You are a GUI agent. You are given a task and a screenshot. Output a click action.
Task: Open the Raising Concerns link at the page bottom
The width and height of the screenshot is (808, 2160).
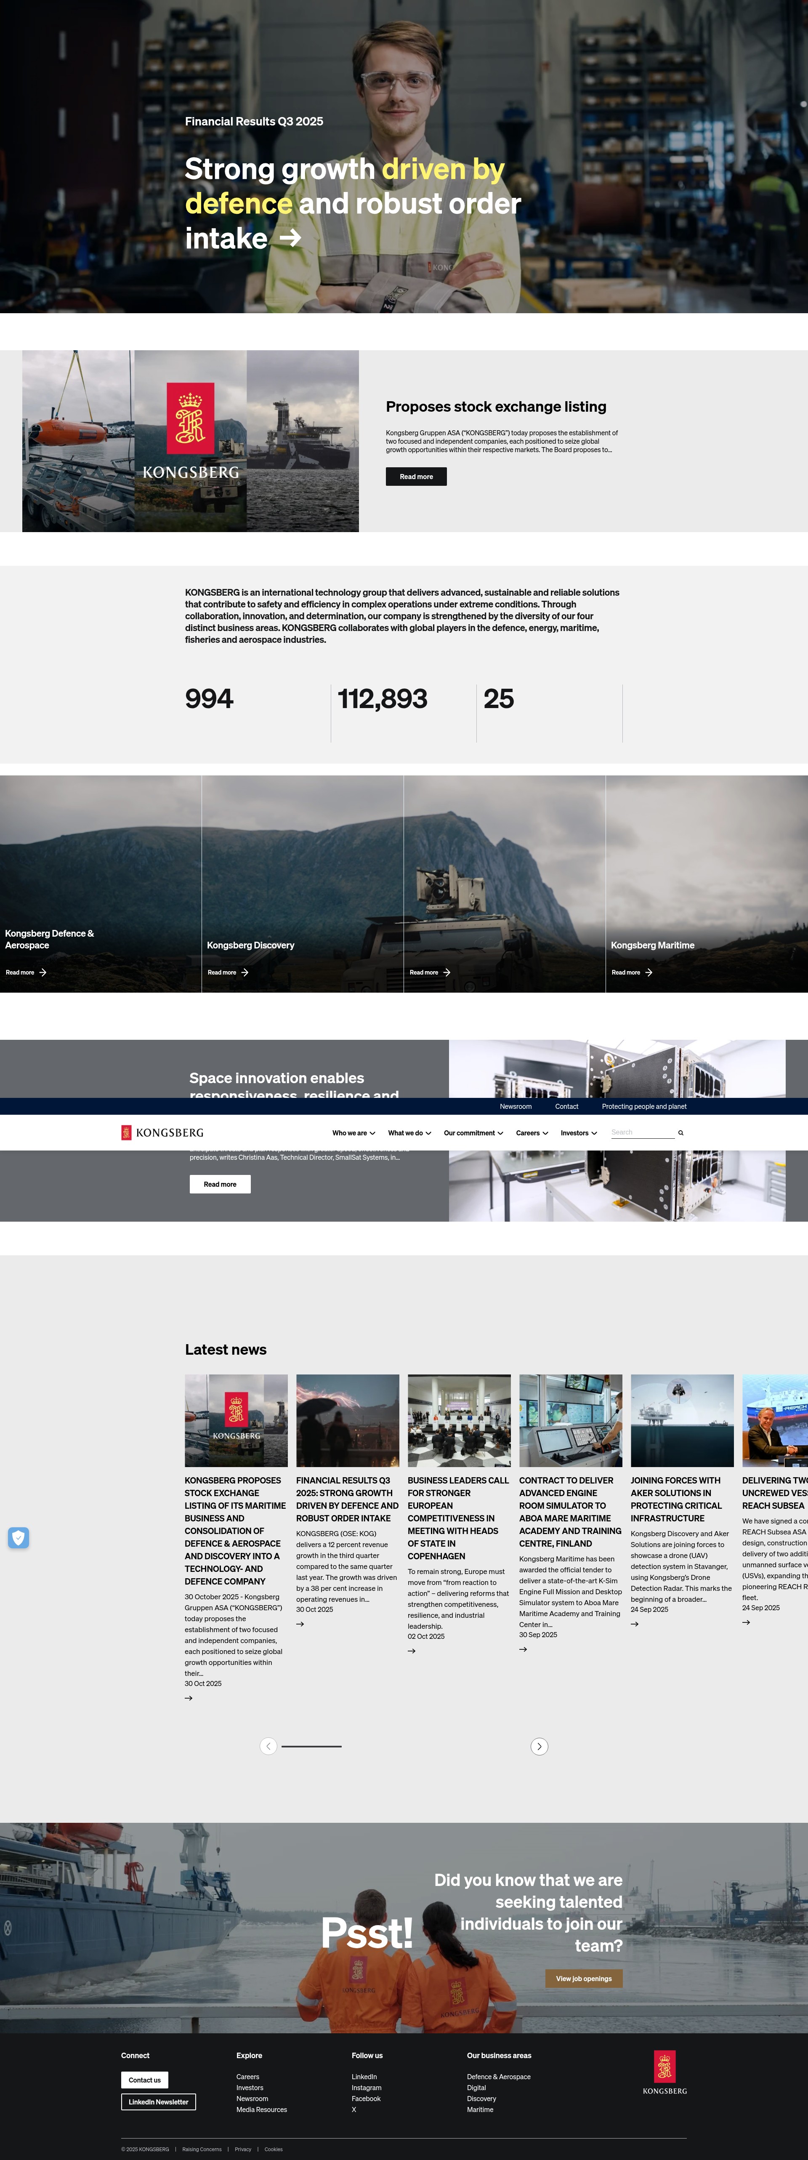tap(202, 2149)
